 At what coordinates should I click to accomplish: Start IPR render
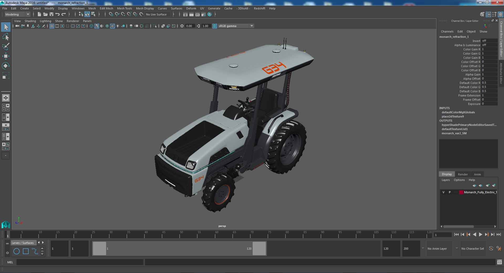(198, 14)
